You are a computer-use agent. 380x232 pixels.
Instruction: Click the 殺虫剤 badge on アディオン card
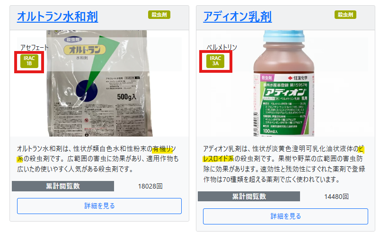pyautogui.click(x=345, y=15)
